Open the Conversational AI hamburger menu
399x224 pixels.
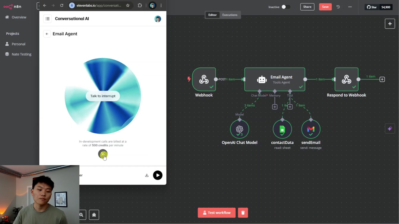click(x=47, y=19)
